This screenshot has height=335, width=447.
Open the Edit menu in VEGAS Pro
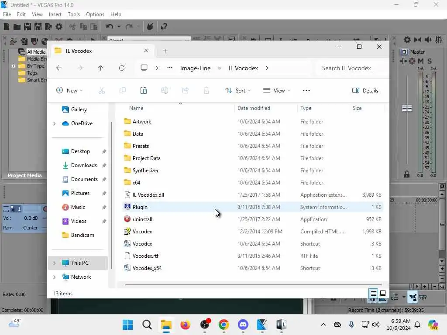pyautogui.click(x=21, y=14)
